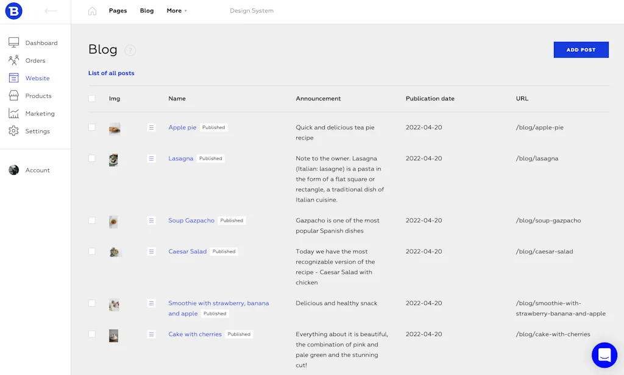Click the Marketing chart icon in sidebar
The width and height of the screenshot is (624, 375).
pos(14,113)
